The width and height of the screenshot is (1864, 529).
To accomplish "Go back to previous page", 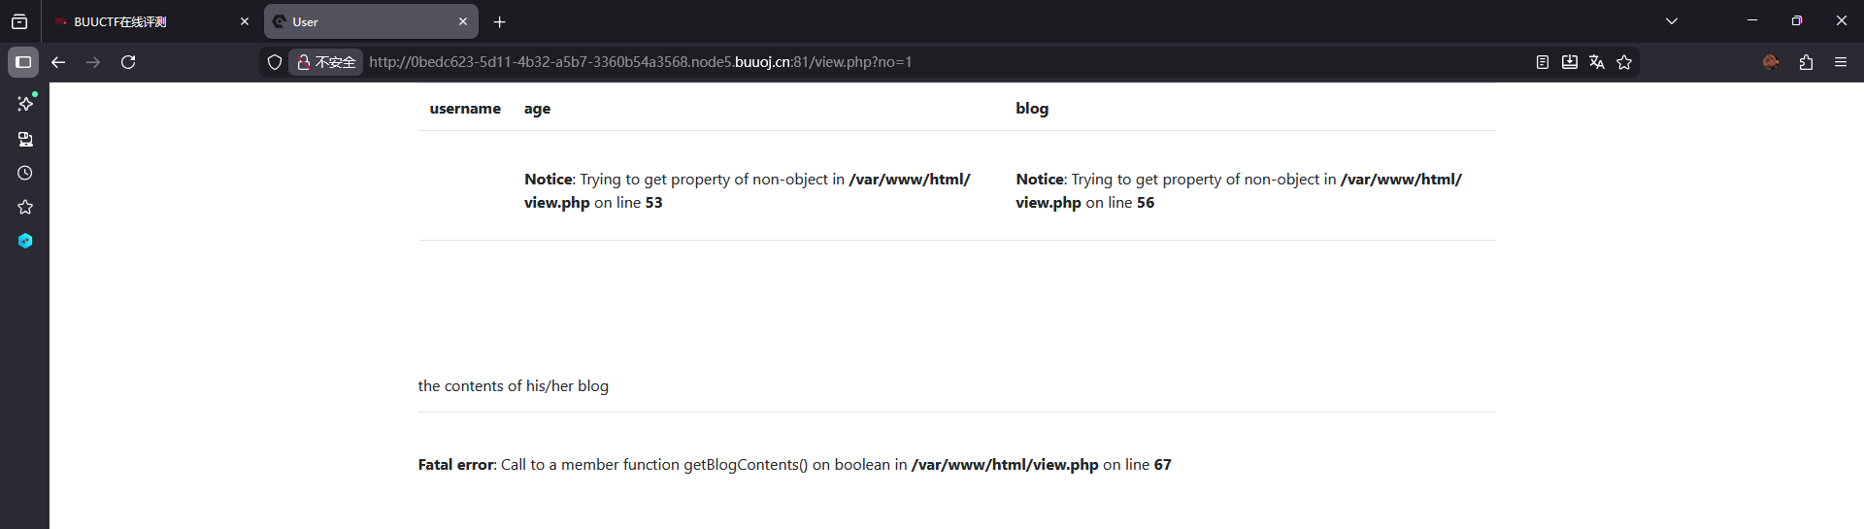I will click(58, 62).
